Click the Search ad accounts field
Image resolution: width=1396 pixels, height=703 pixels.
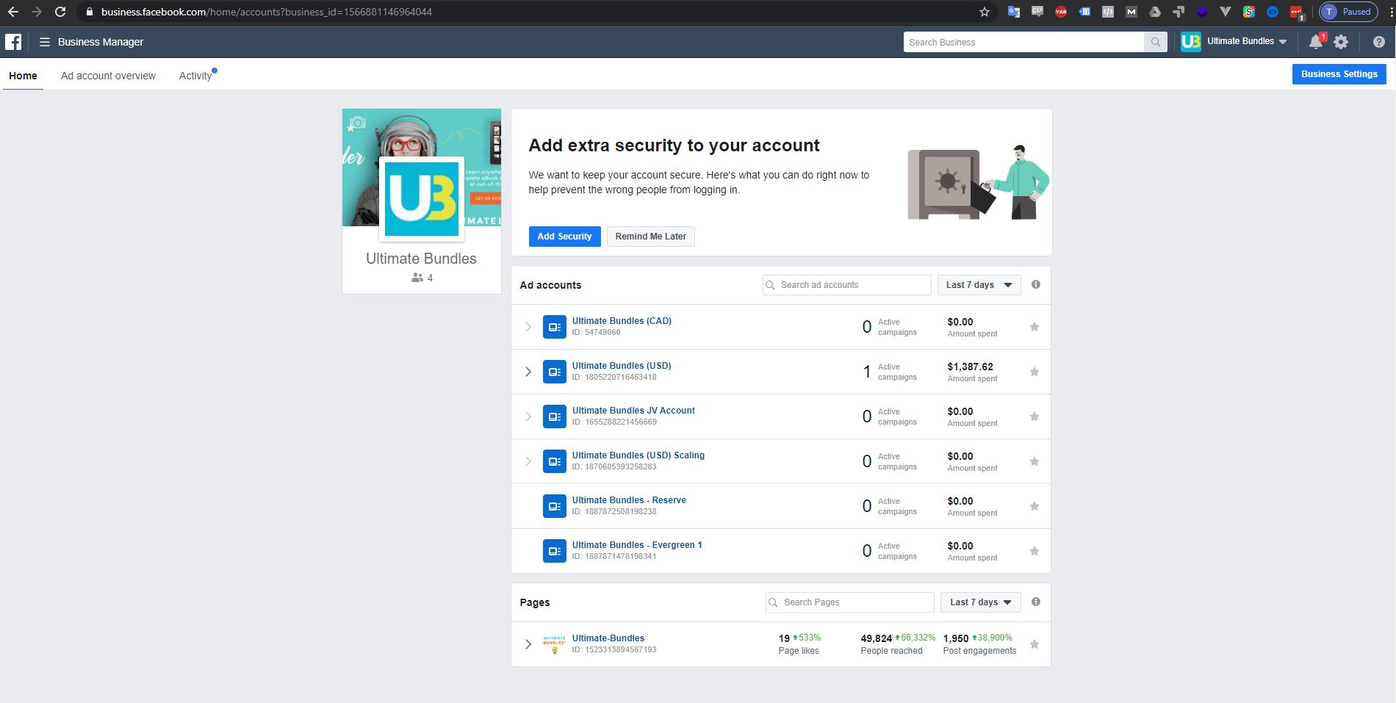(x=846, y=285)
